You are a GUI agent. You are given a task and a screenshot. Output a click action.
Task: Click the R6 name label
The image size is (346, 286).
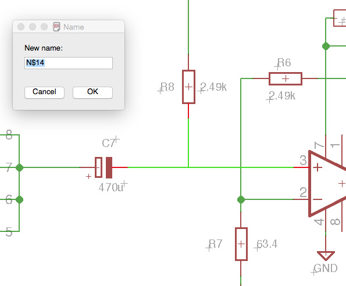pyautogui.click(x=284, y=63)
